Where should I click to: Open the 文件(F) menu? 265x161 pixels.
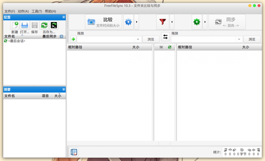(10, 11)
